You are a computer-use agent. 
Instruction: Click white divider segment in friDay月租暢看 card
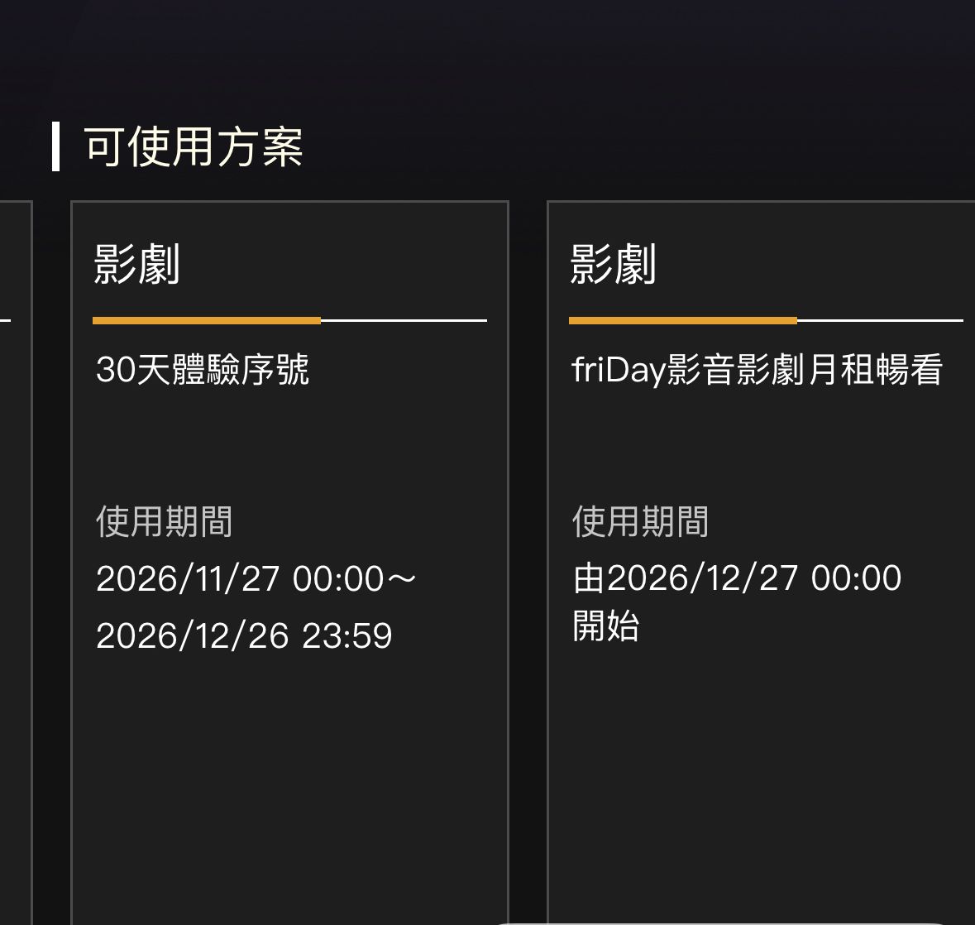pyautogui.click(x=880, y=320)
